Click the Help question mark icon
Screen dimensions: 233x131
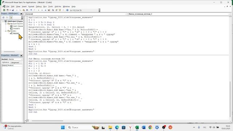coord(67,10)
